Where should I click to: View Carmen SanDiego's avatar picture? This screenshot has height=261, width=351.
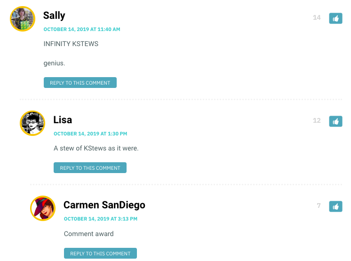click(x=43, y=208)
